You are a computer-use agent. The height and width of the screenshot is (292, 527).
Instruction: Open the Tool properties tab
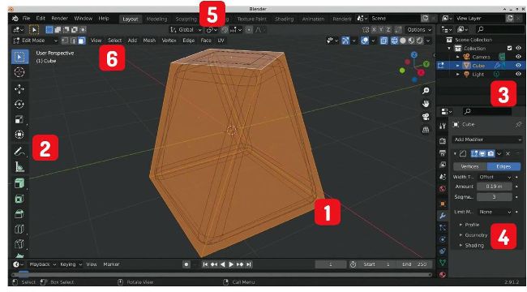click(x=443, y=127)
